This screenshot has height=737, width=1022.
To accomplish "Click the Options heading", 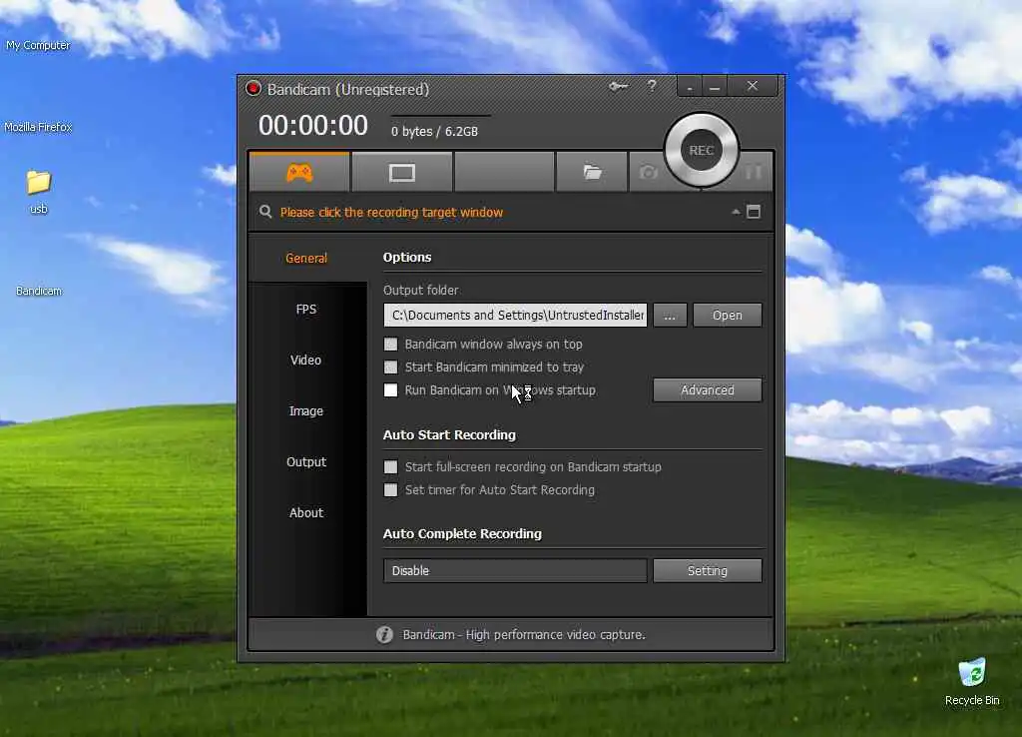I will 407,257.
